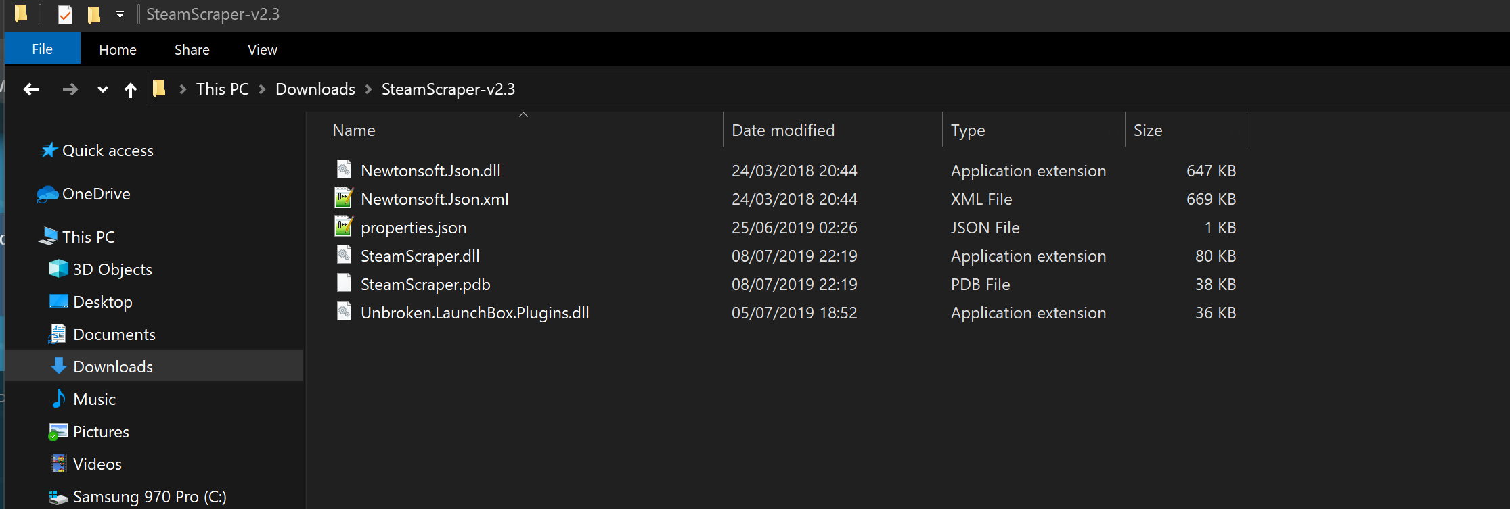Select the Newtonsoft.Json.xml file icon
The height and width of the screenshot is (509, 1510).
click(344, 198)
